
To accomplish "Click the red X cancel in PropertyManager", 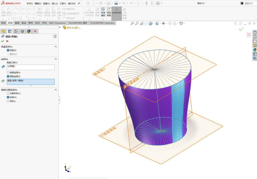I will [7, 41].
